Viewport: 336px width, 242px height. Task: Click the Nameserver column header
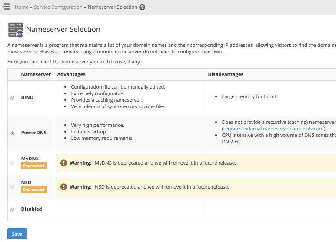click(36, 74)
